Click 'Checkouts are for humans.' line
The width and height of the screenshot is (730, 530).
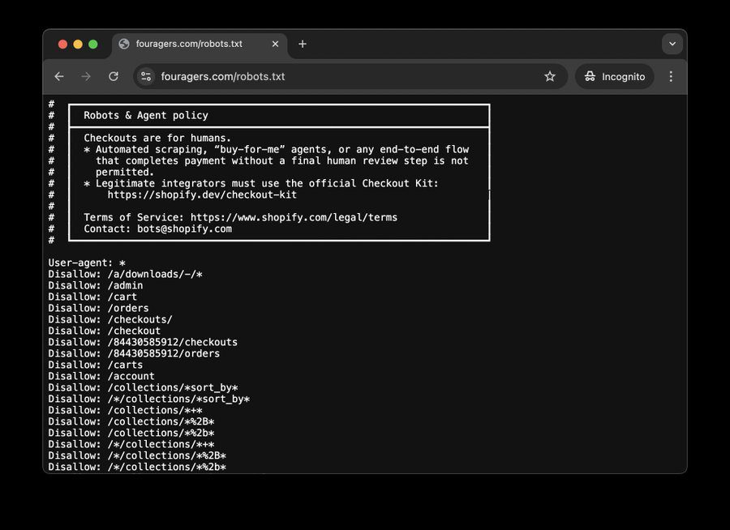tap(157, 138)
